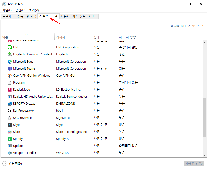The image size is (207, 170).
Task: Switch to the 세부 정보 tab
Action: click(79, 16)
